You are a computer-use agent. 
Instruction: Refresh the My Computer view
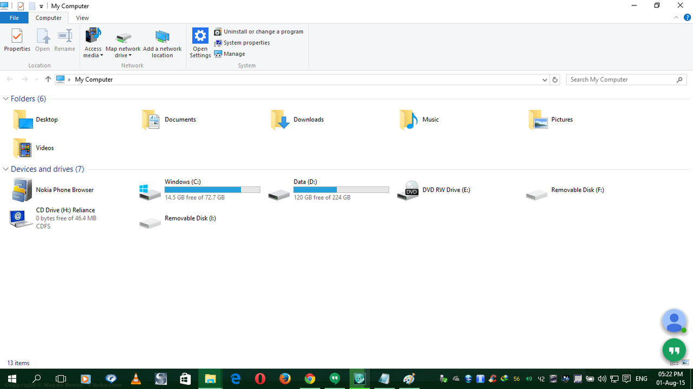click(555, 79)
